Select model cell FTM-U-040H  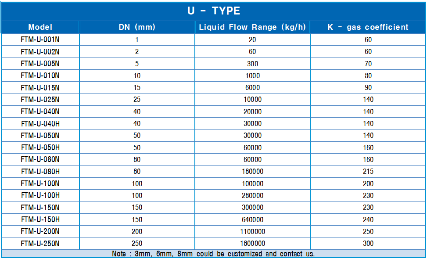(40, 124)
